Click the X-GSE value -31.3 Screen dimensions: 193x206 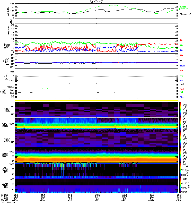click(x=15, y=195)
